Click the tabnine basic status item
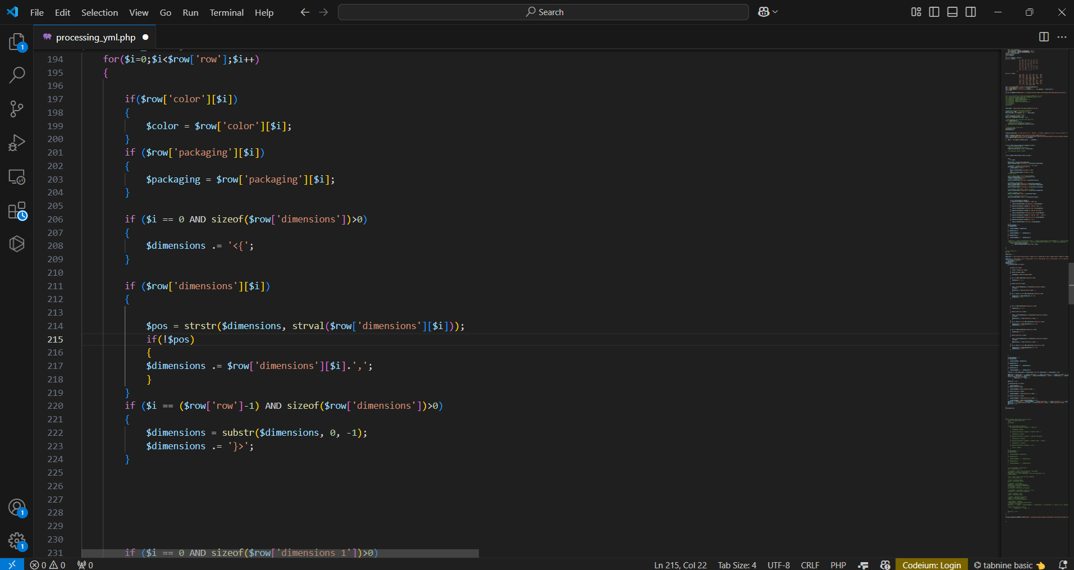Viewport: 1074px width, 570px height. coord(1009,565)
